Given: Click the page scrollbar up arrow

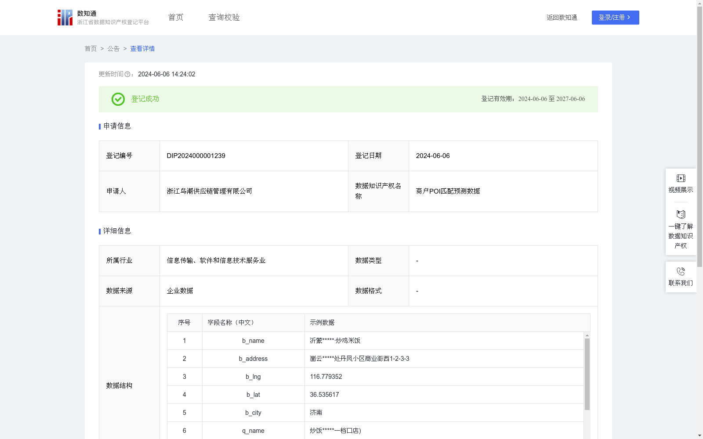Looking at the screenshot, I should pyautogui.click(x=699, y=3).
